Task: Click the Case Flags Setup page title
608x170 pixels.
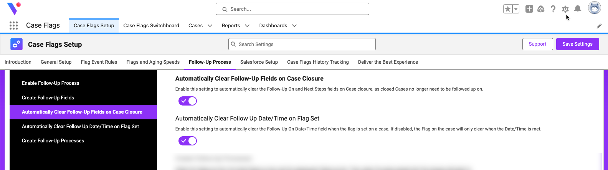Action: [x=55, y=45]
